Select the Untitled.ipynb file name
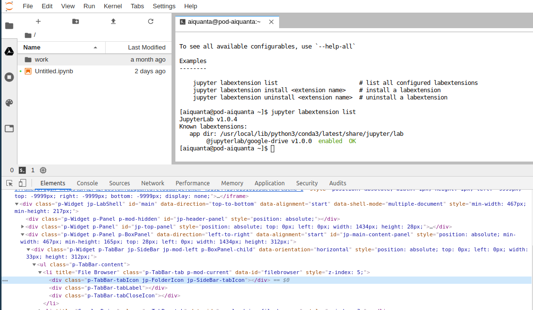Screen dimensions: 533x310 [54, 71]
